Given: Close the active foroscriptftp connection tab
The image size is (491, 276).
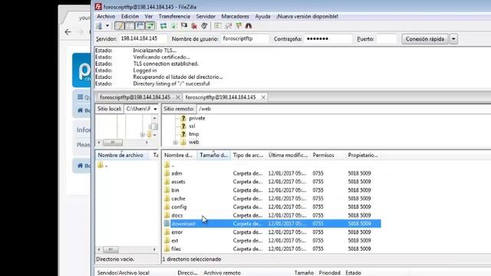Looking at the screenshot, I should click(x=263, y=97).
